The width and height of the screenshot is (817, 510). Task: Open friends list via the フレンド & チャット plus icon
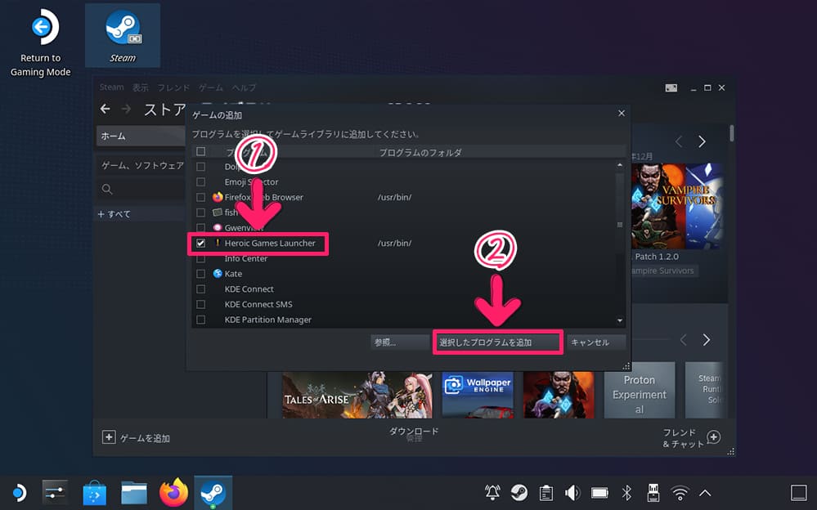pyautogui.click(x=714, y=437)
